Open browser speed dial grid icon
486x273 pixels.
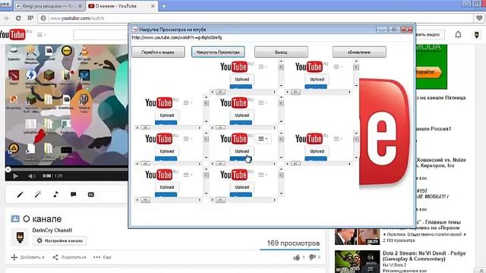(30, 18)
